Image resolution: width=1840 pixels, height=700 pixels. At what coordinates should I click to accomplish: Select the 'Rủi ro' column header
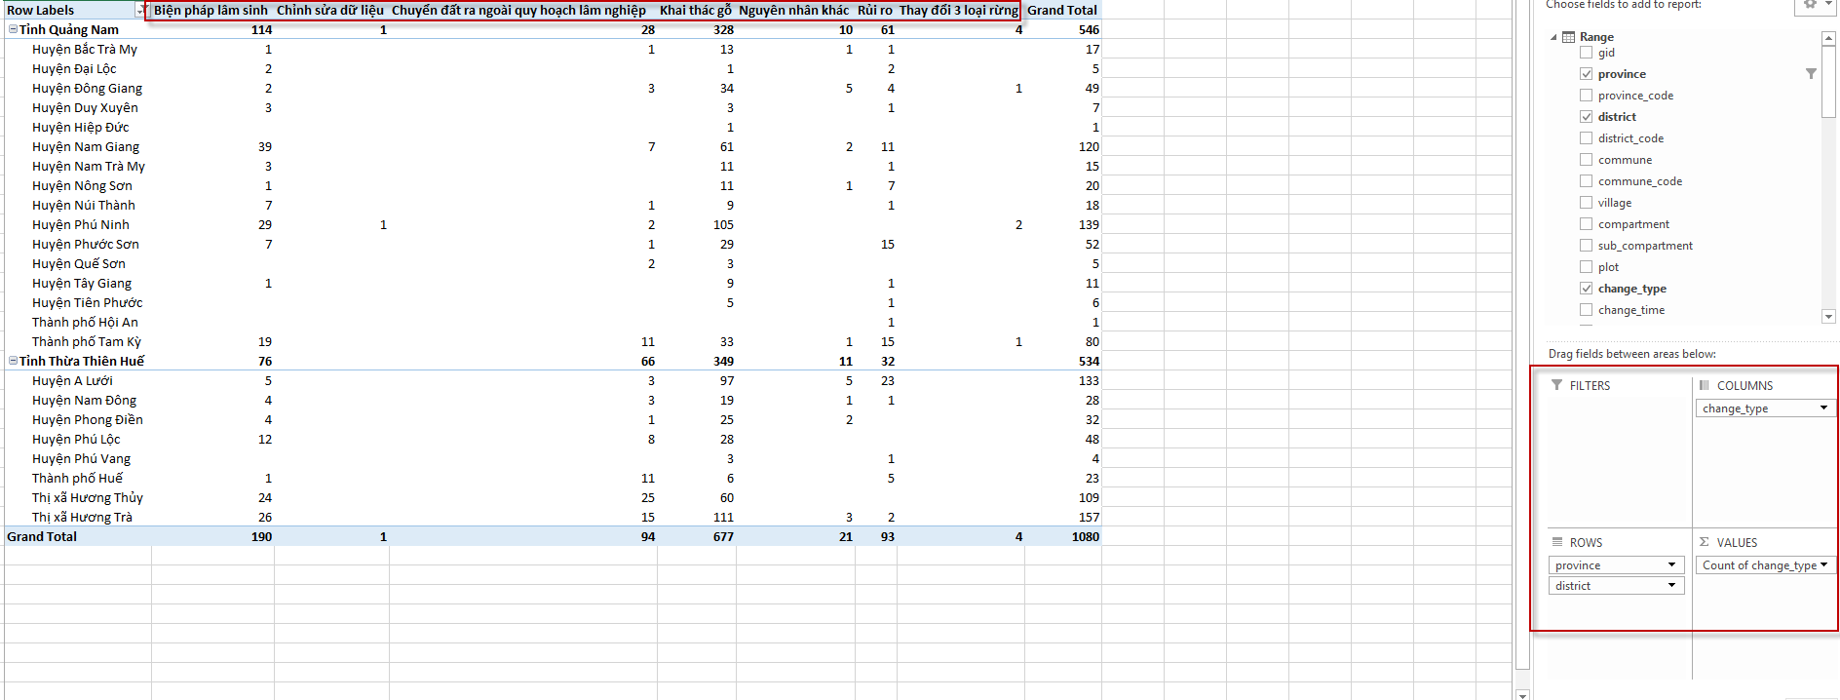click(x=875, y=10)
